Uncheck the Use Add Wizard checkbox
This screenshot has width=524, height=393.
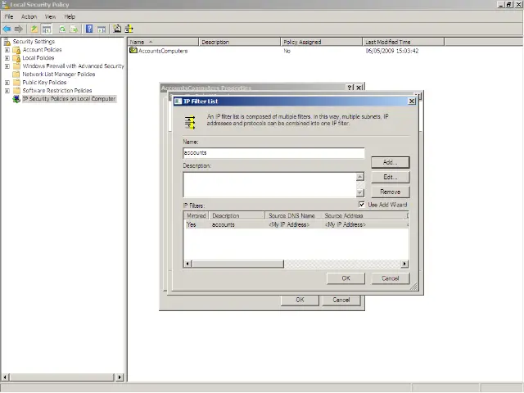[362, 205]
